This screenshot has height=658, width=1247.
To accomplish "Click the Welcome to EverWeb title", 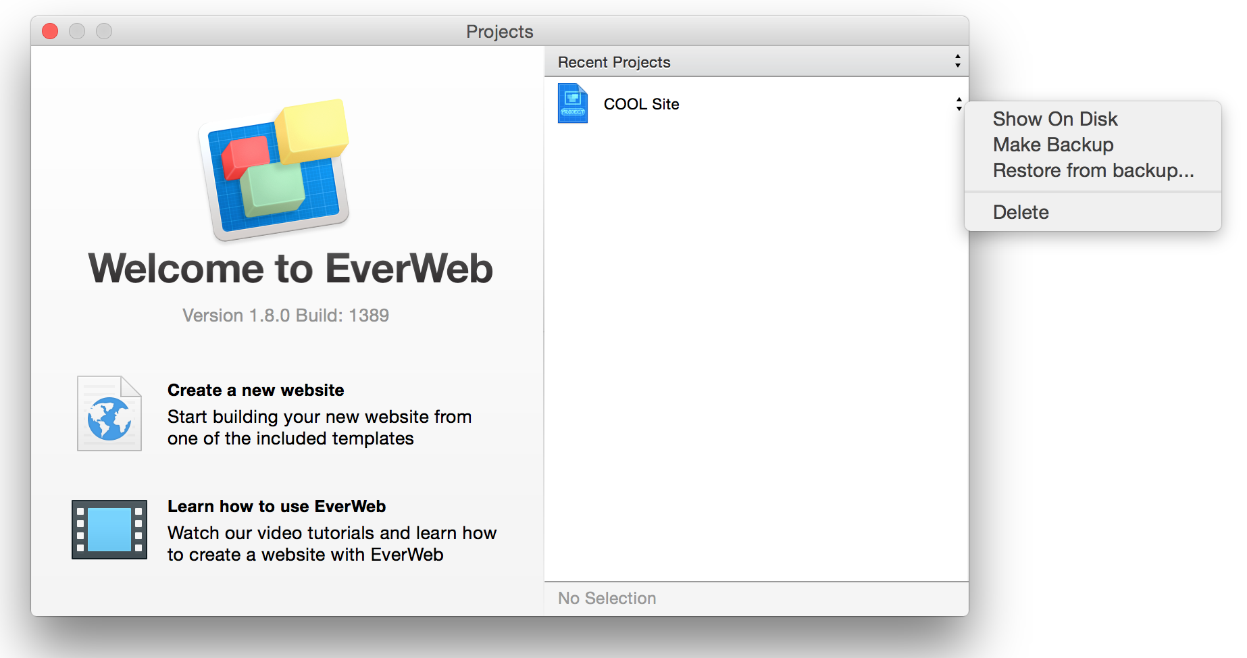I will [x=290, y=269].
